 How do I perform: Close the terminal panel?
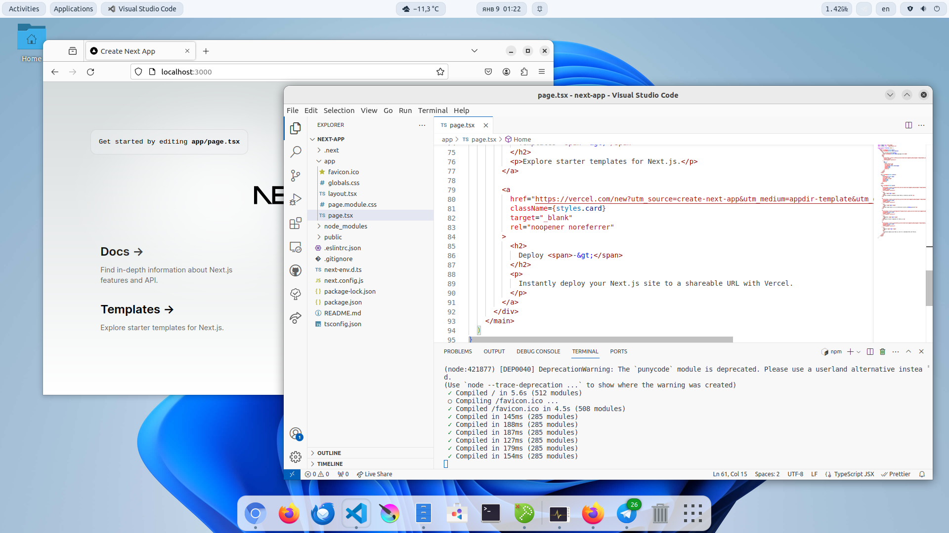pyautogui.click(x=921, y=352)
